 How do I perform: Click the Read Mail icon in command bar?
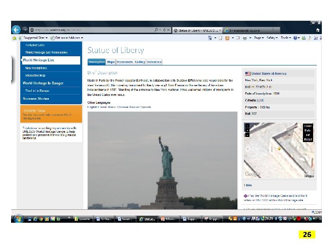pyautogui.click(x=238, y=38)
